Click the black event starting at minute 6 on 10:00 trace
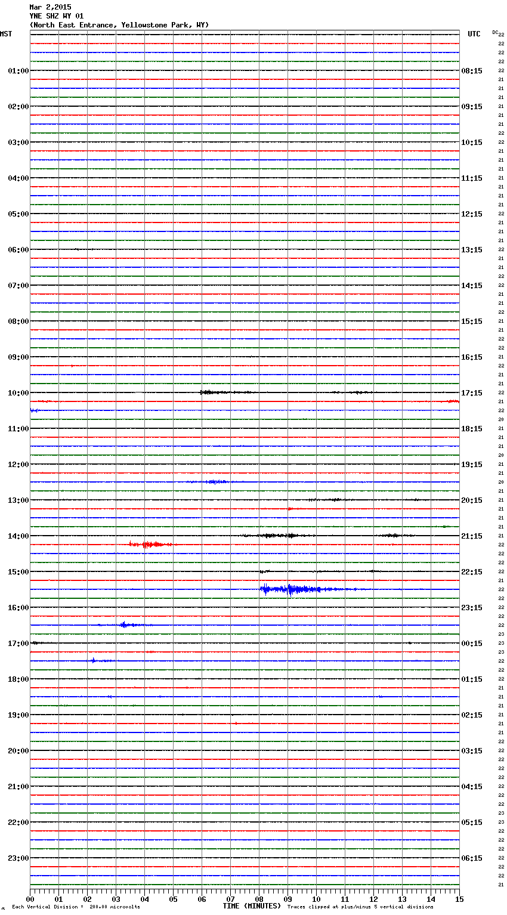507x915 pixels. [x=227, y=392]
